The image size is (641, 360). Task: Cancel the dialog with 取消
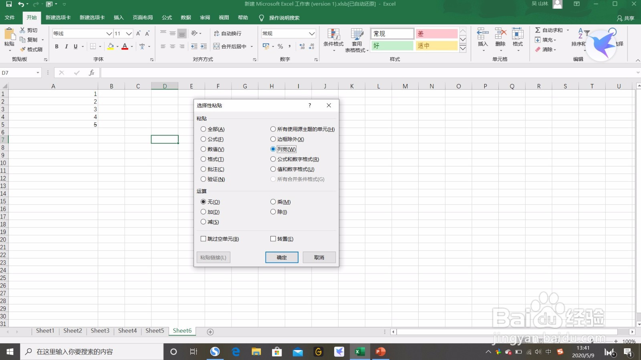point(319,257)
